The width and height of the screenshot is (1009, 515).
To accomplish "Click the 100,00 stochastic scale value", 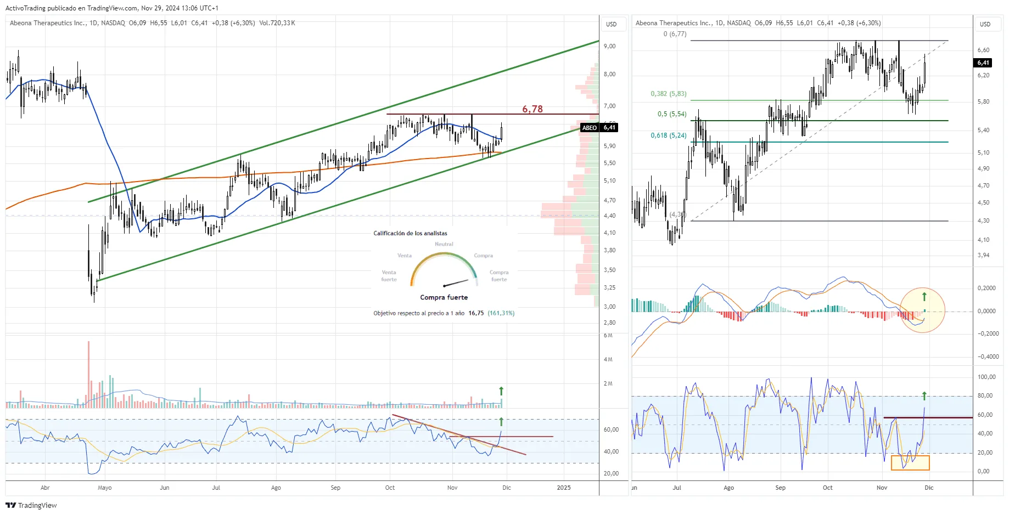I will 986,377.
